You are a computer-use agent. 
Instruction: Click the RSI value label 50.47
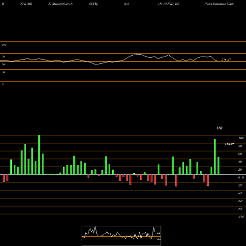pyautogui.click(x=226, y=60)
